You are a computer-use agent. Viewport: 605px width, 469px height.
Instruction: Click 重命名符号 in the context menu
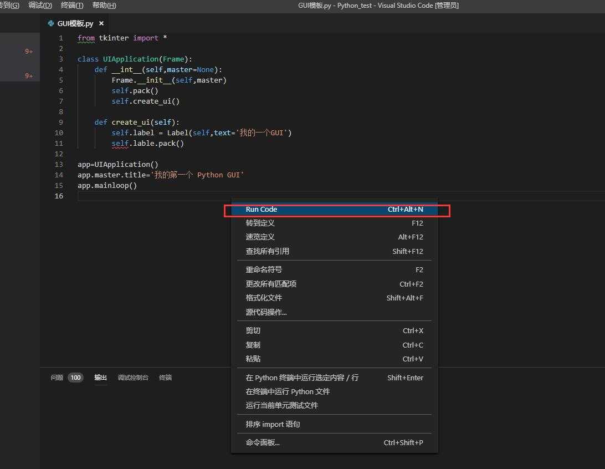[x=334, y=270]
